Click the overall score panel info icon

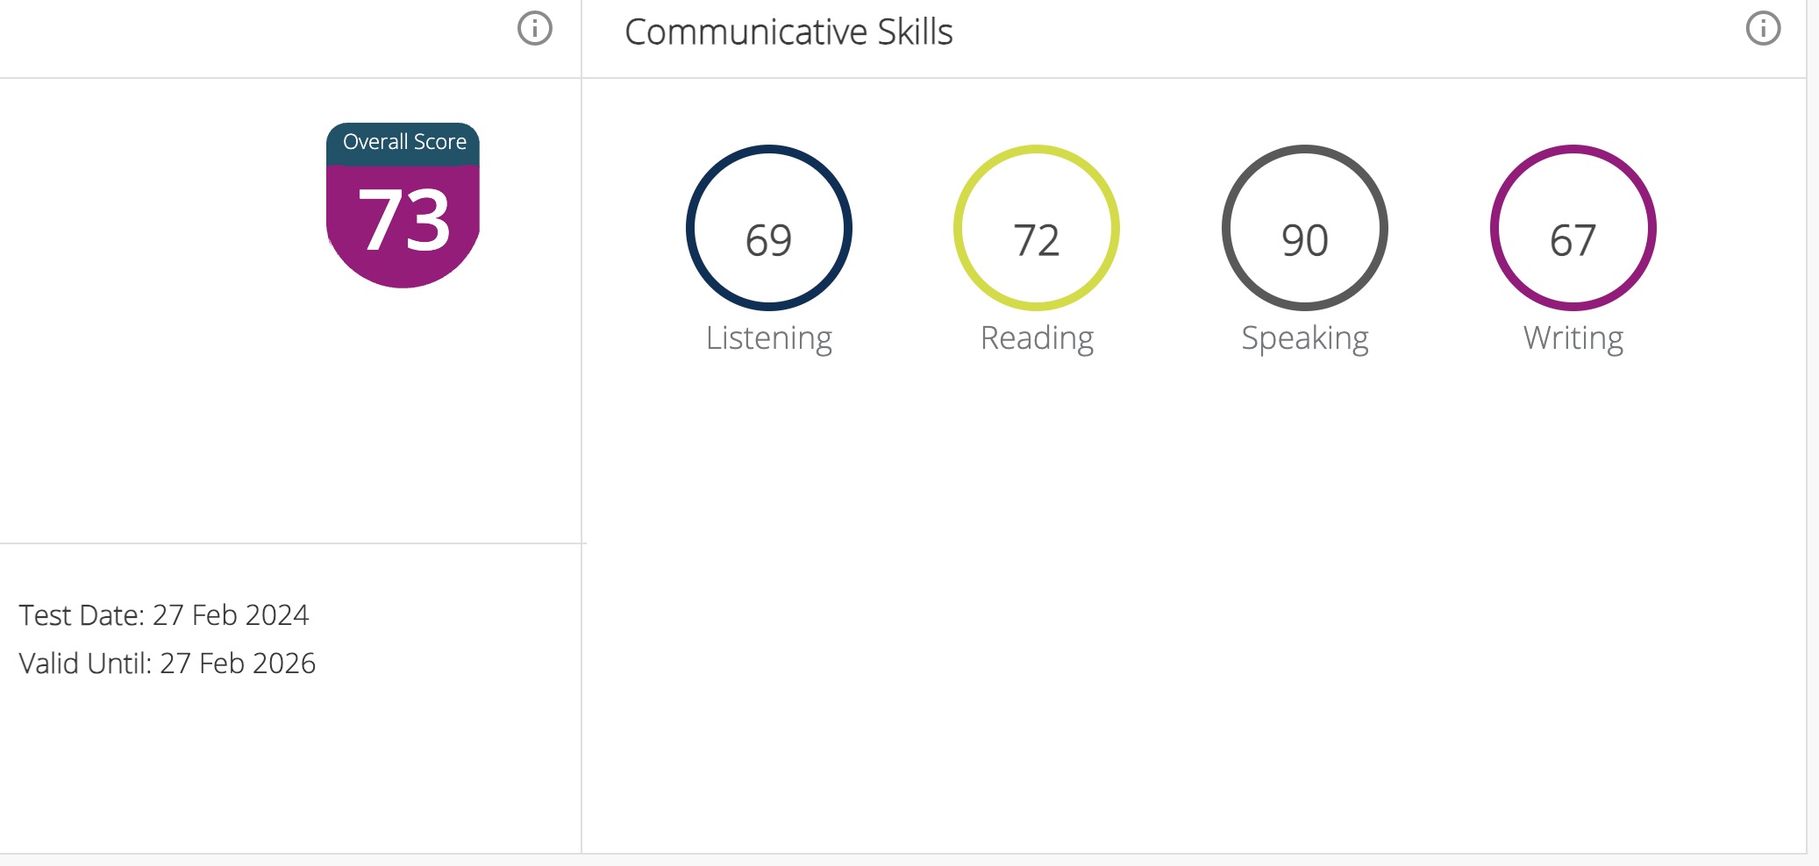tap(535, 29)
